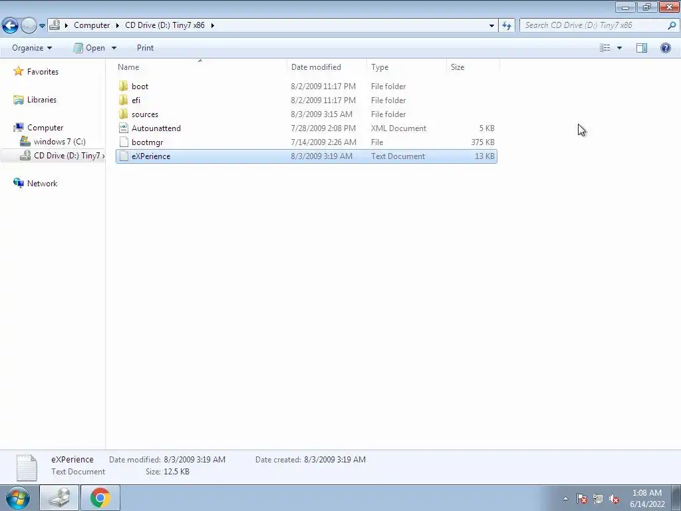681x511 pixels.
Task: Click the sources folder icon
Action: coord(123,114)
